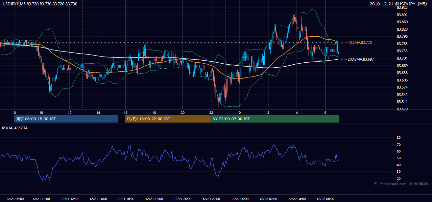Click RSI scale value 70
The height and width of the screenshot is (202, 432).
pos(399,144)
